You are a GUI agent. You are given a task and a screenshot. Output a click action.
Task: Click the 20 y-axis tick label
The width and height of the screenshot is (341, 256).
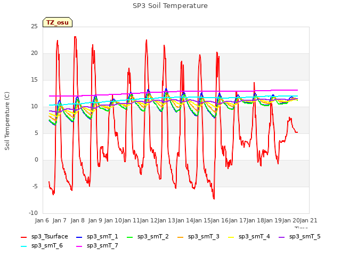34,53
